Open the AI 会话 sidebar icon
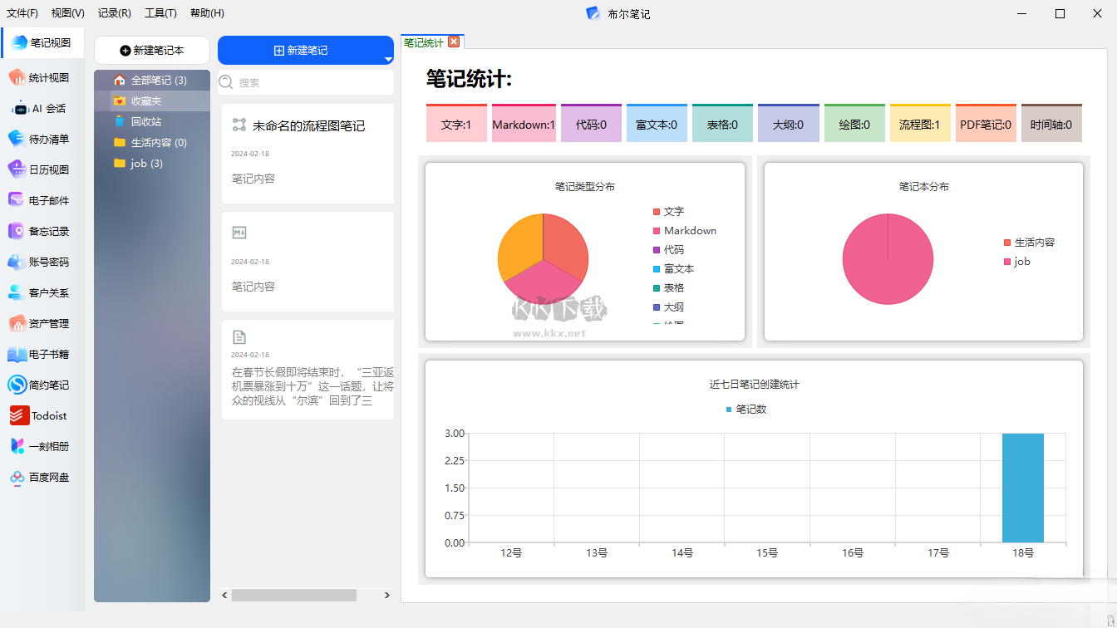Viewport: 1117px width, 628px height. pos(18,108)
